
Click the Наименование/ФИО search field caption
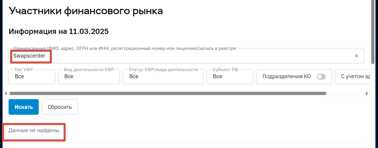coord(125,48)
